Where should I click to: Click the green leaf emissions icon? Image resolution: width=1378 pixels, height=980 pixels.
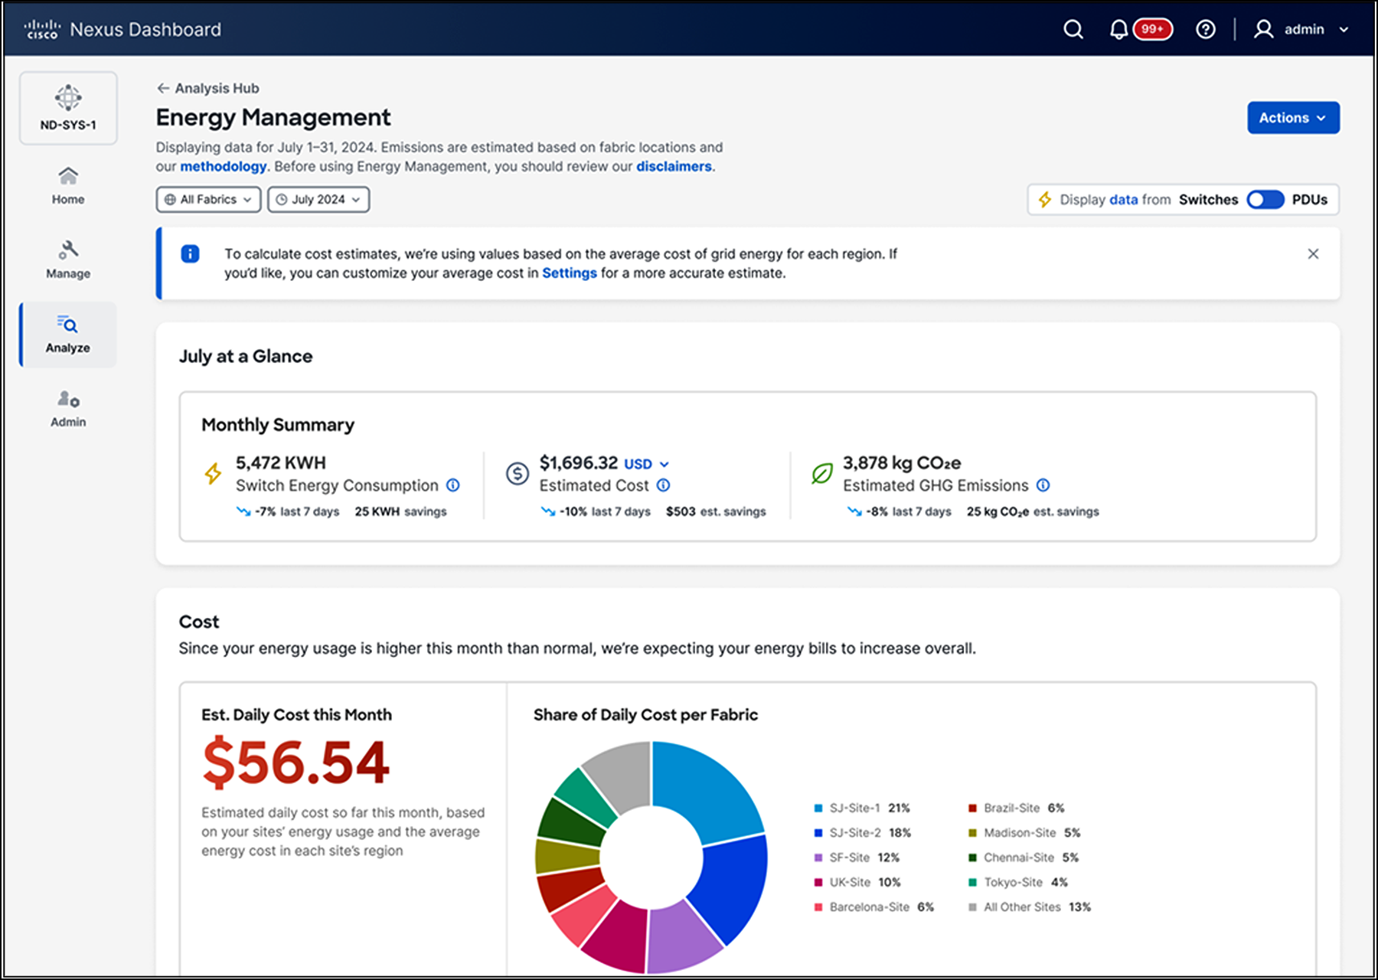(x=821, y=474)
